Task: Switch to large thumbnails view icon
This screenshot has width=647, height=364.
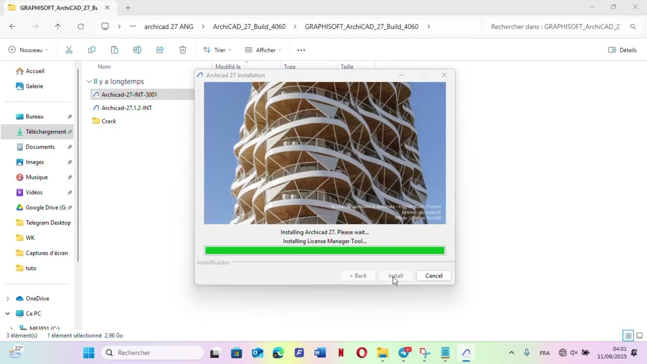Action: pyautogui.click(x=639, y=336)
